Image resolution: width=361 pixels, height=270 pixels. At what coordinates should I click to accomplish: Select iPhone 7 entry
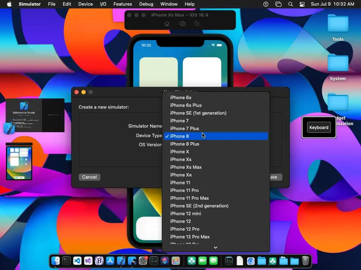[x=216, y=121]
